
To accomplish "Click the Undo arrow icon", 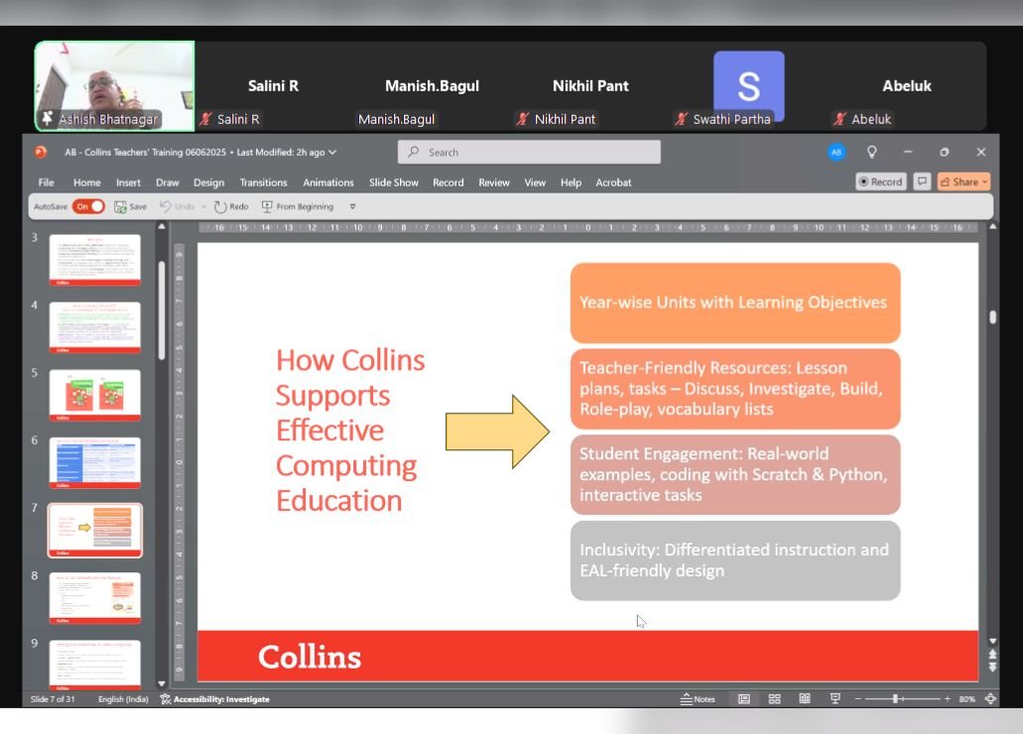I will (x=166, y=207).
